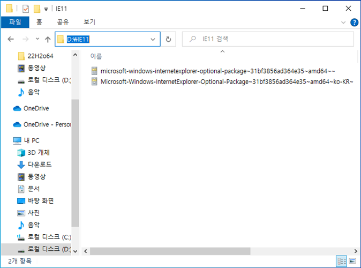Screen dimensions: 361x268
Task: Select OneDrive in the navigation pane
Action: tap(31, 108)
